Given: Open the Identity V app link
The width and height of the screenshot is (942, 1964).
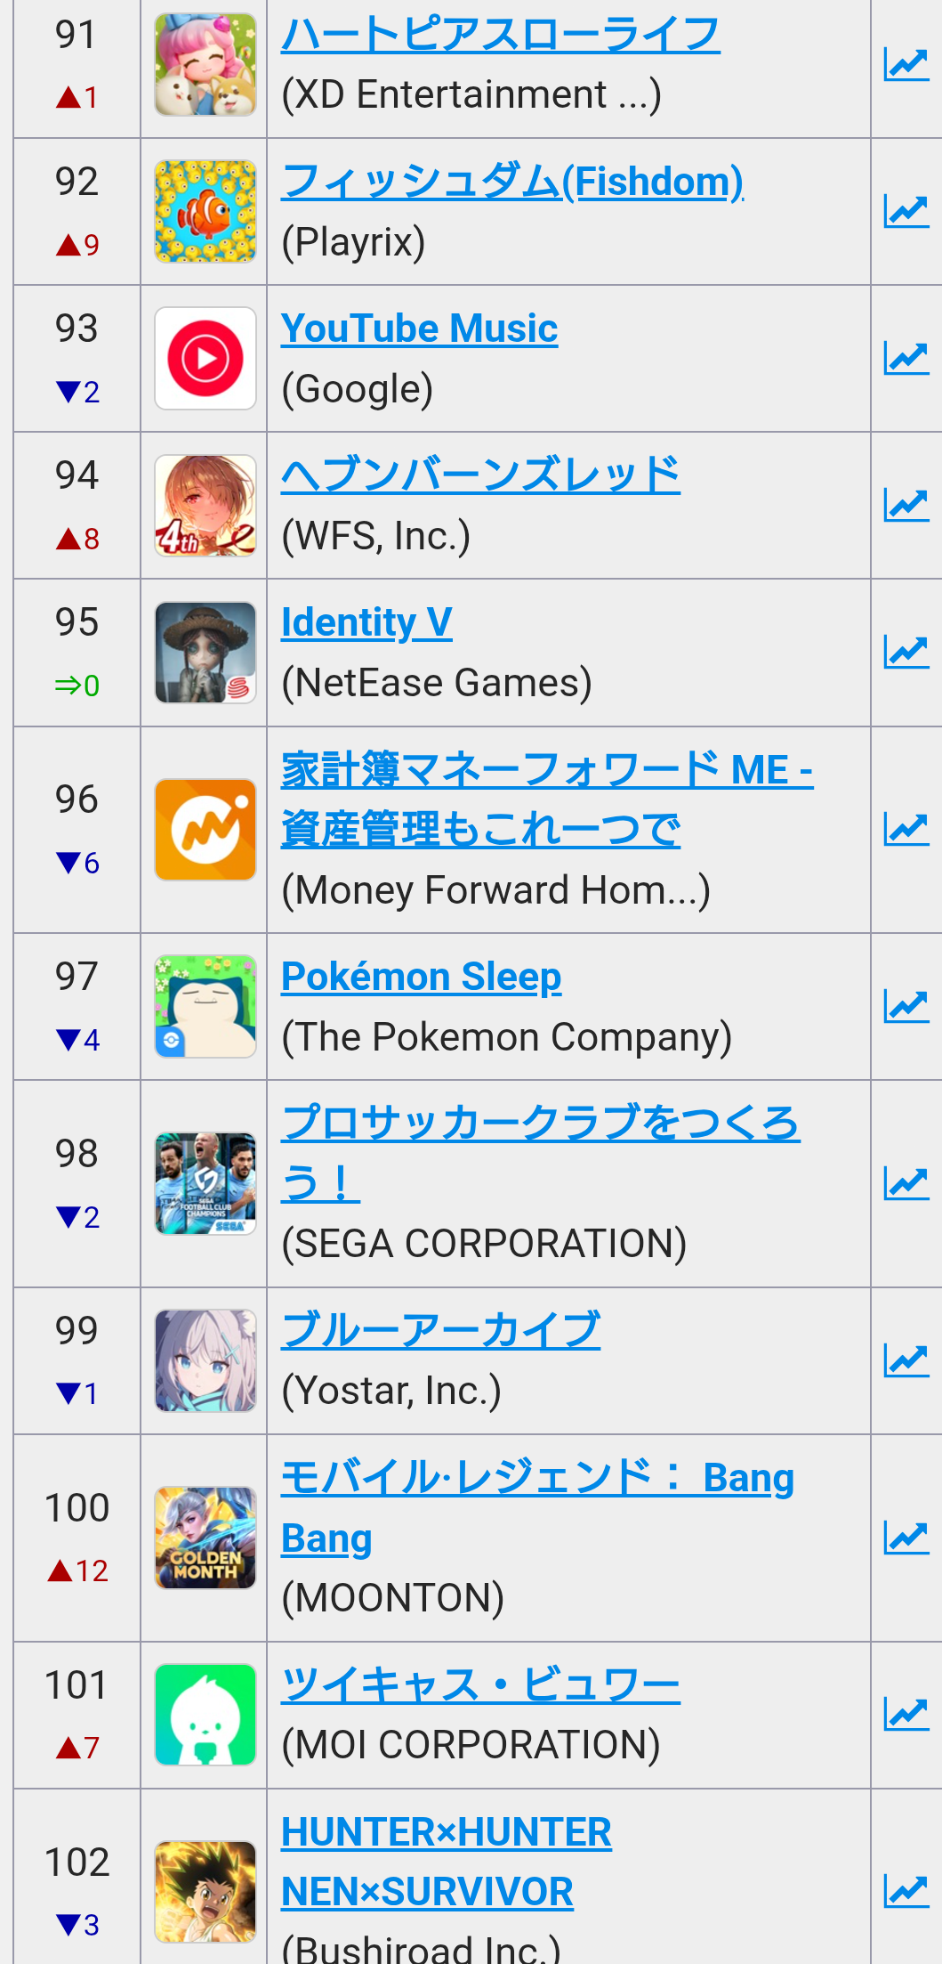Looking at the screenshot, I should tap(366, 622).
